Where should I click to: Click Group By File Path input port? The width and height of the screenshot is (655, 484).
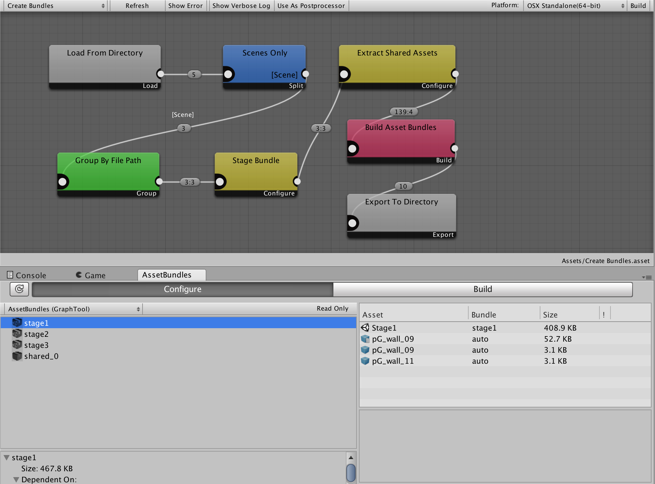coord(62,182)
